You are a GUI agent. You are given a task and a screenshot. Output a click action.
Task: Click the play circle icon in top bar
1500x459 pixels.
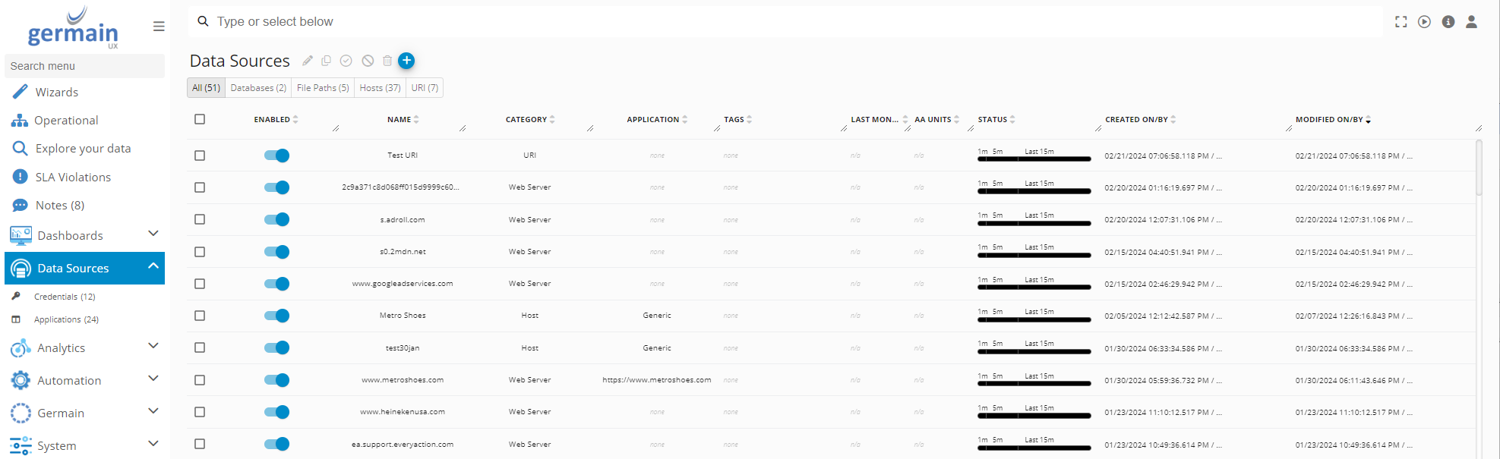(1425, 22)
